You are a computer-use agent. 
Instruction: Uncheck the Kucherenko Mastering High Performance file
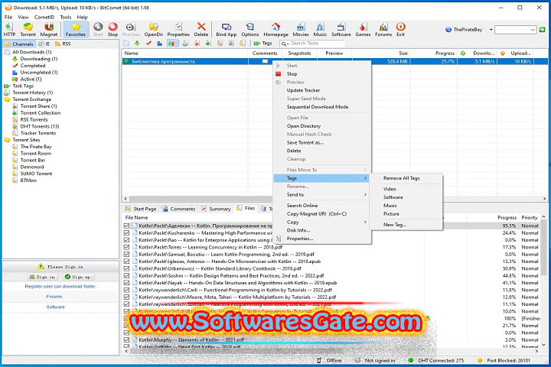[x=126, y=233]
